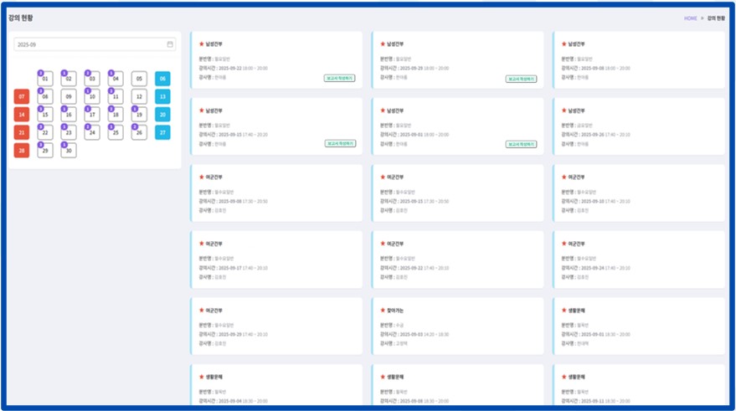Open the 여군간부 2025-09-17 lecture card
The width and height of the screenshot is (736, 411).
[x=276, y=259]
